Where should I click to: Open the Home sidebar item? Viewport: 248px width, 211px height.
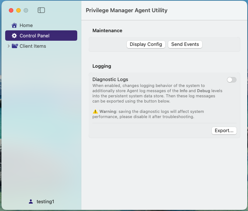[x=26, y=26]
